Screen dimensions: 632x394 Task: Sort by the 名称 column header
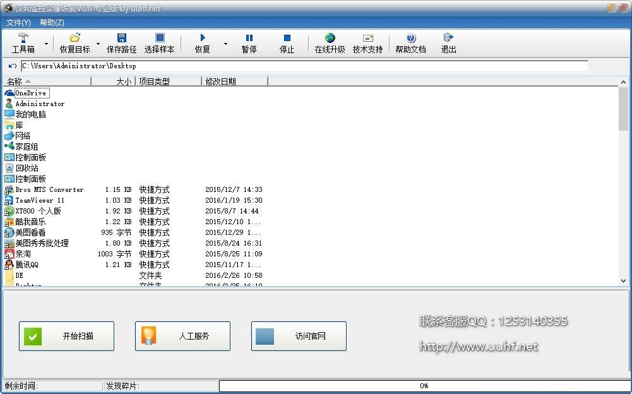click(x=47, y=81)
